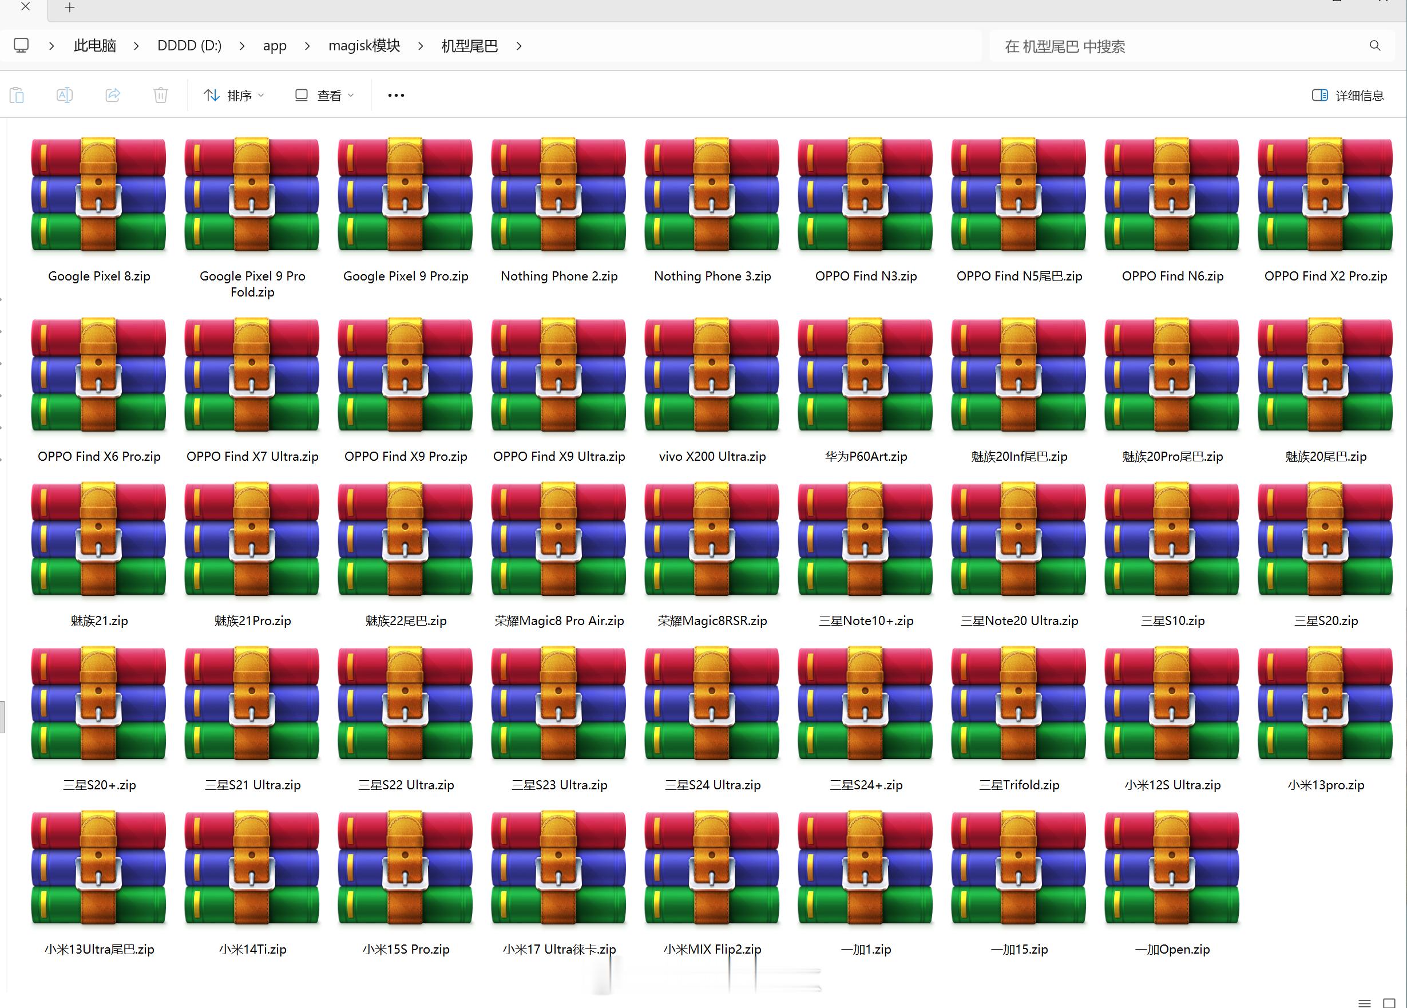Open a new tab with plus icon

click(69, 7)
